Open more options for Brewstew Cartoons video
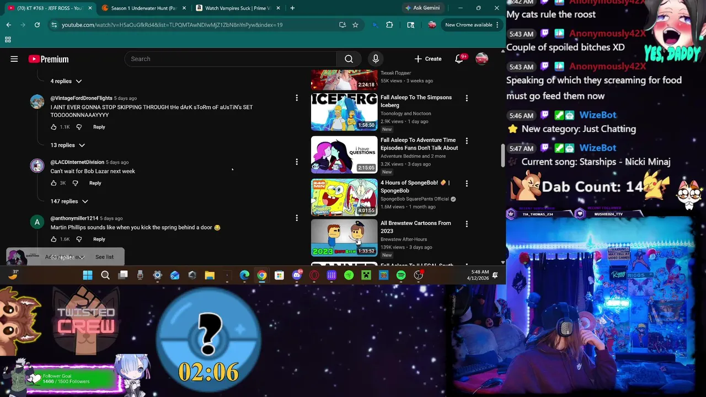Viewport: 706px width, 397px height. click(x=467, y=224)
